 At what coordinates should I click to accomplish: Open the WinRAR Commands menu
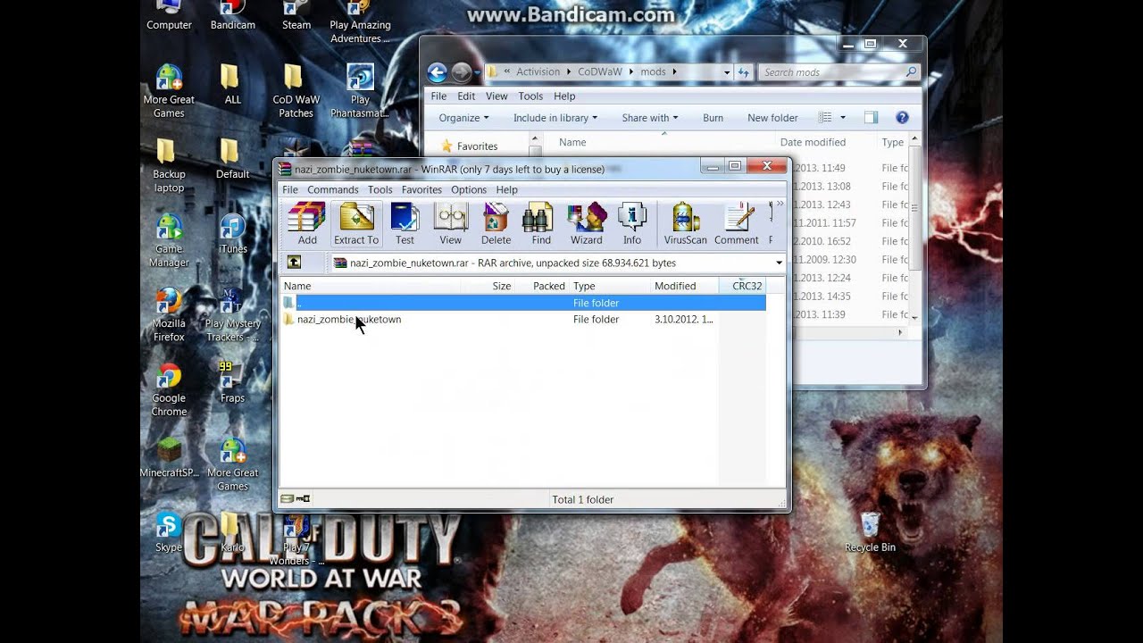[332, 189]
